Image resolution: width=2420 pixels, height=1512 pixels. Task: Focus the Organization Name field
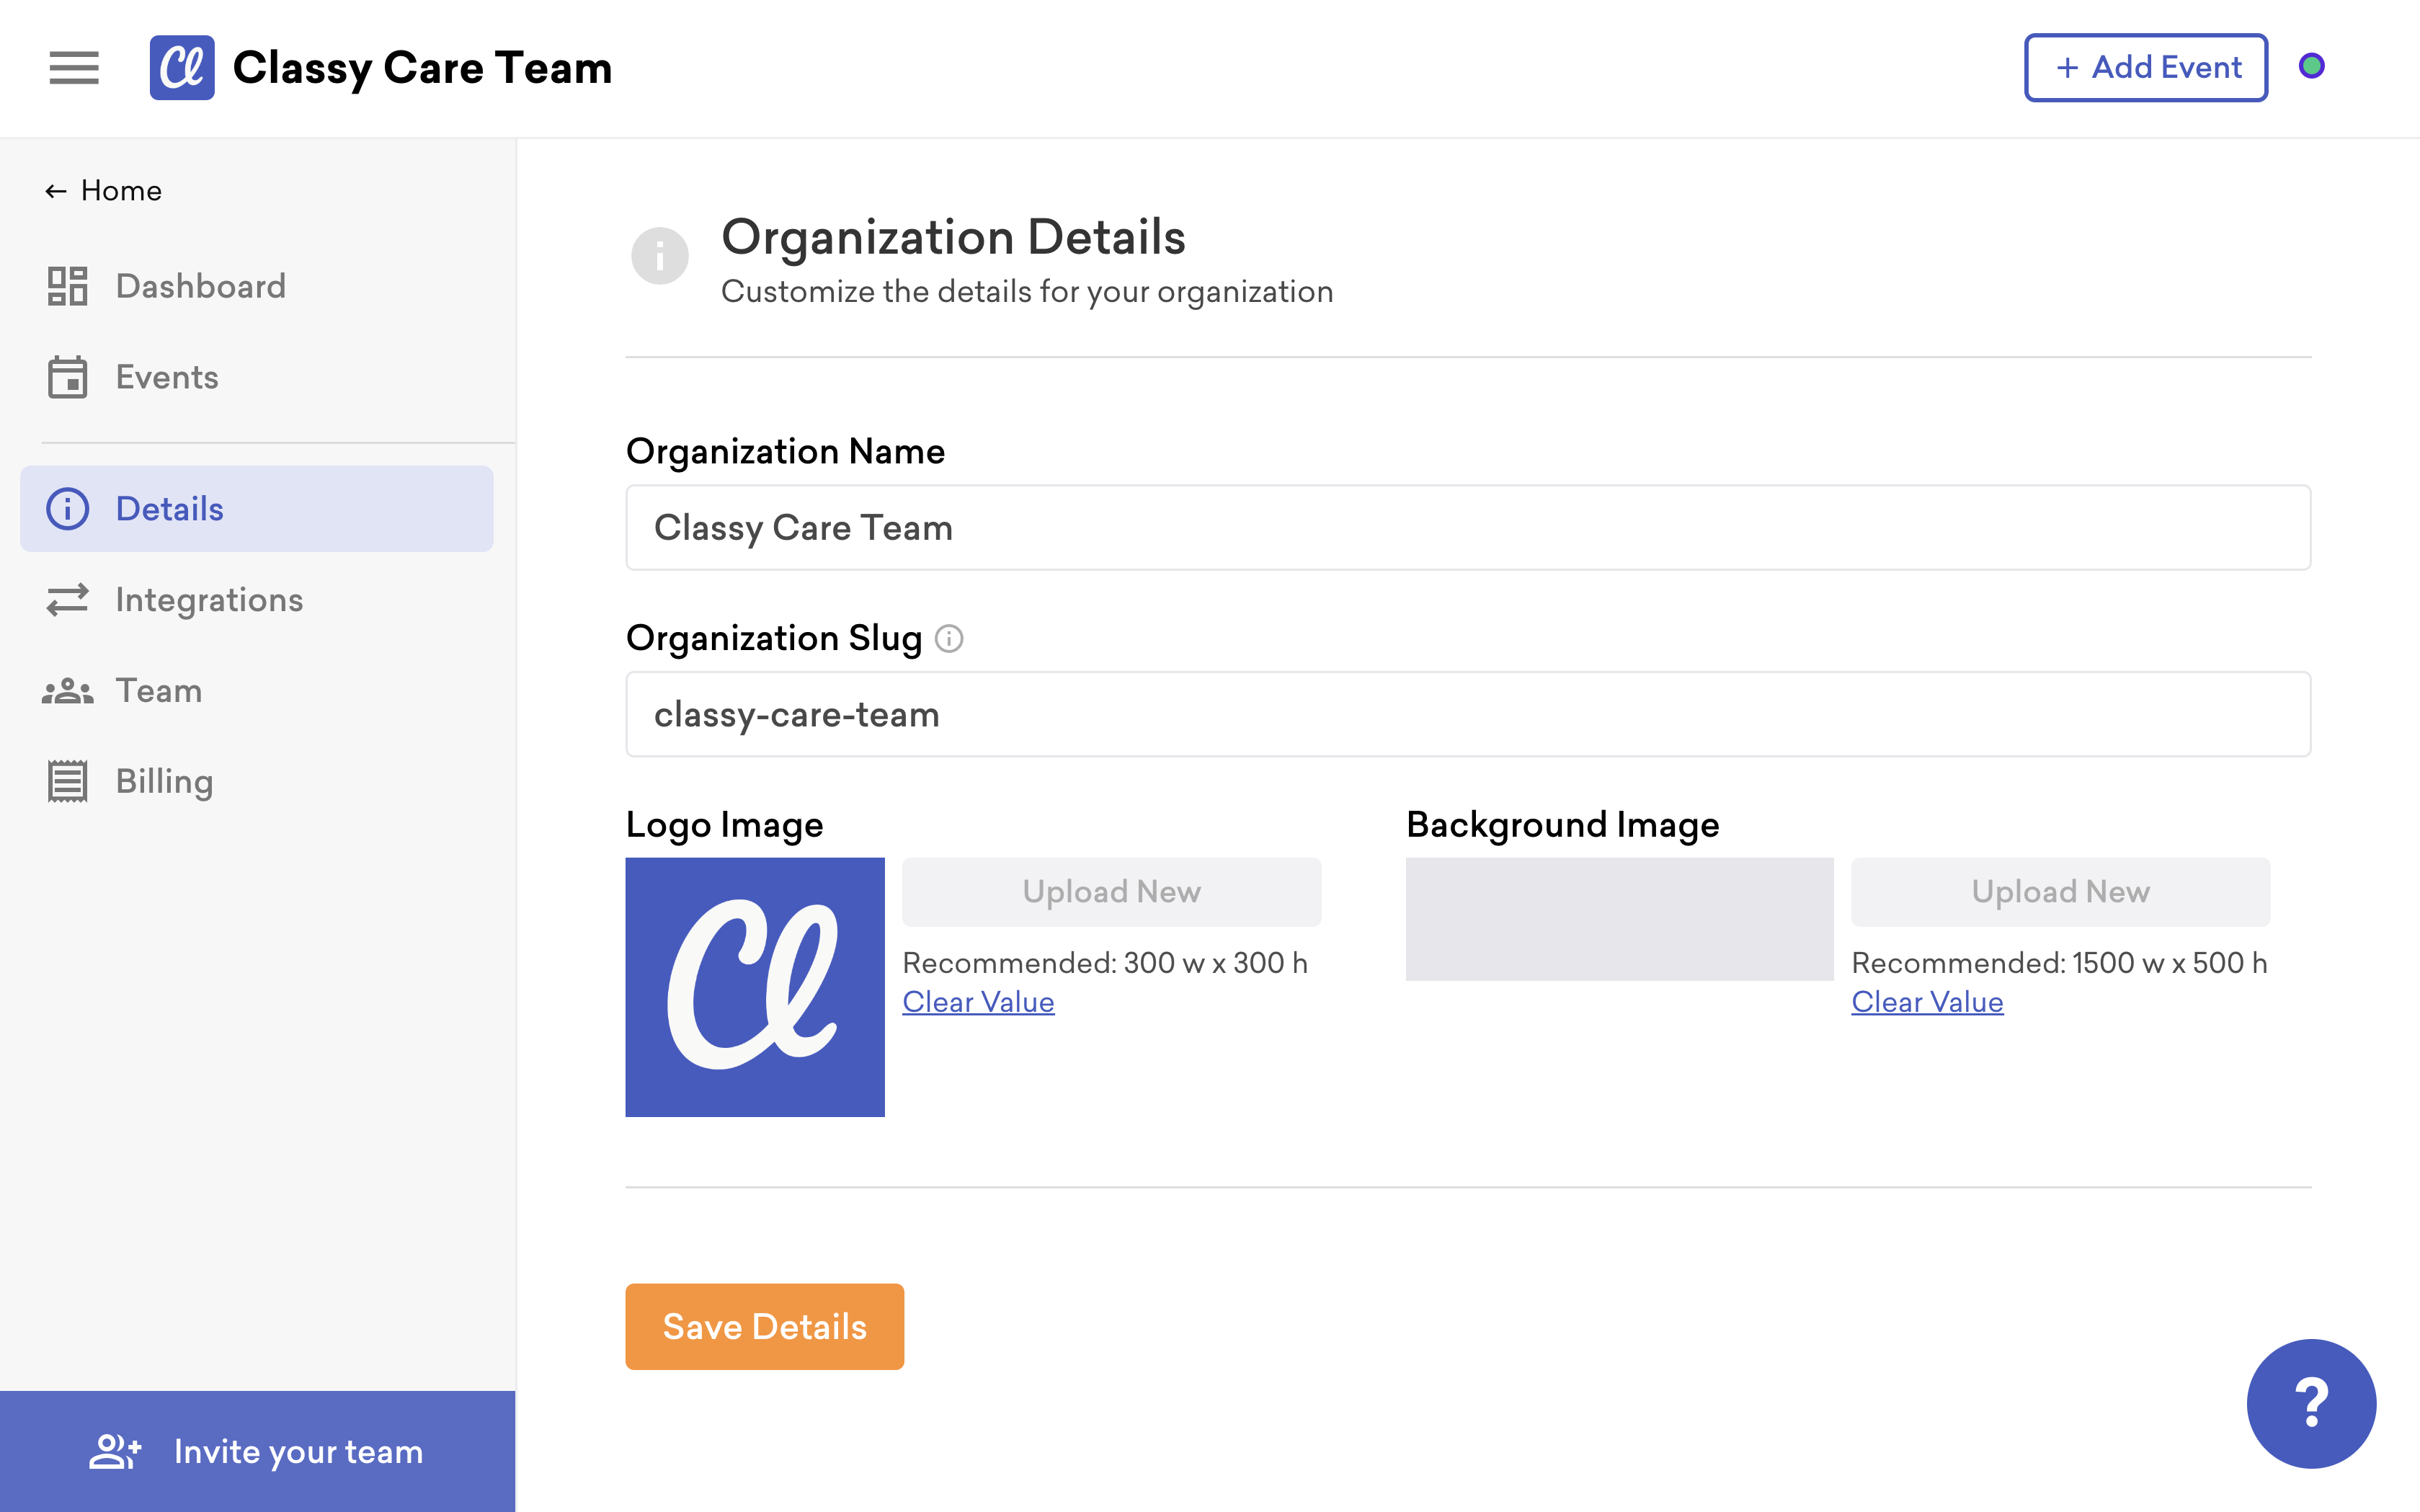click(x=1468, y=528)
